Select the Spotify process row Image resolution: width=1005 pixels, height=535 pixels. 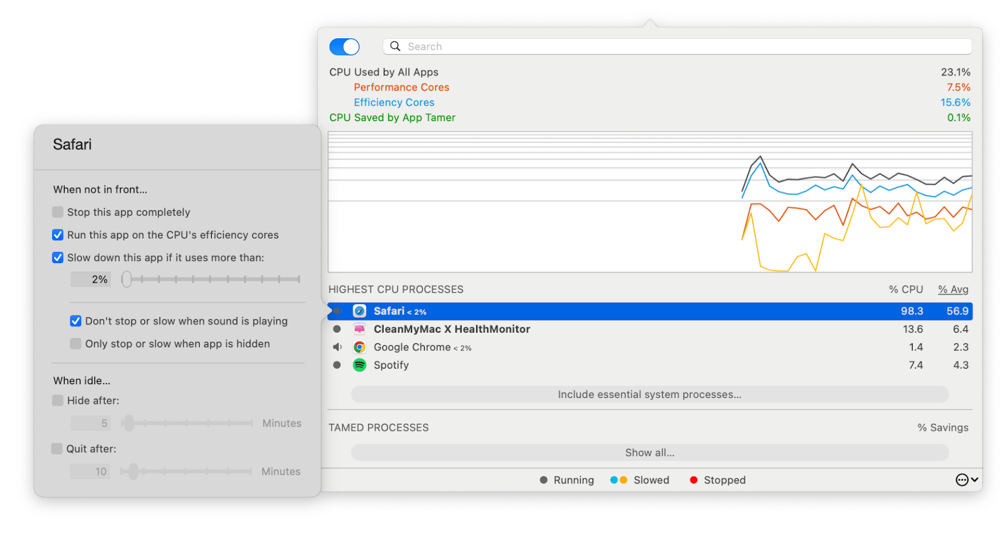(650, 365)
